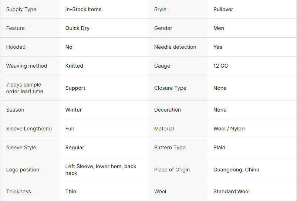Click the Support value text

click(x=75, y=88)
